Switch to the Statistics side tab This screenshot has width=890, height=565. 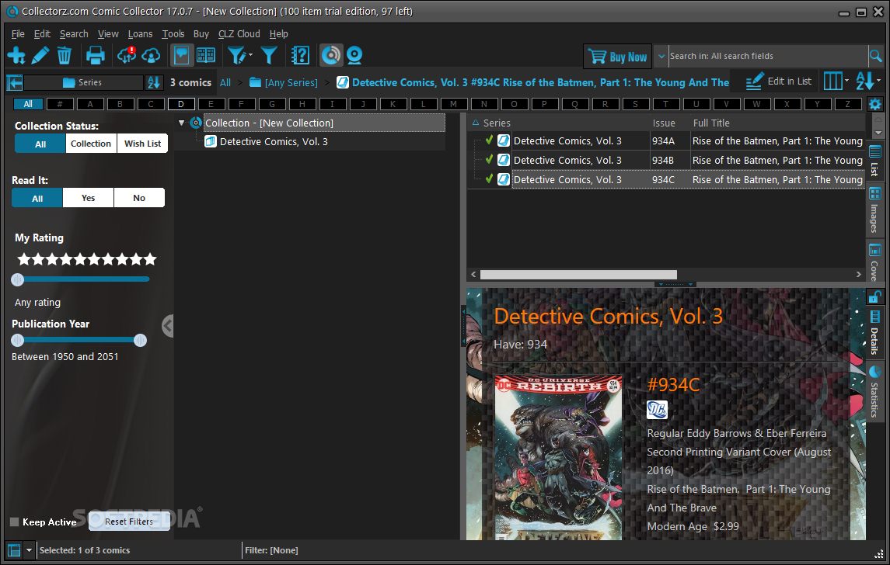coord(874,392)
